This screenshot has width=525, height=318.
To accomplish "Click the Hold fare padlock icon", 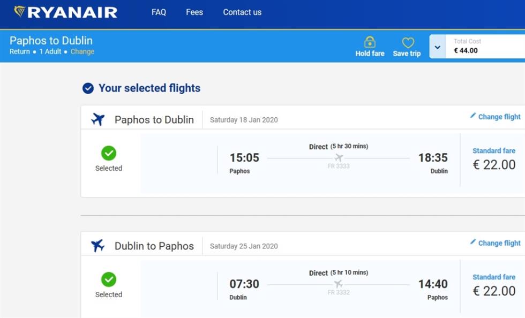I will click(370, 42).
